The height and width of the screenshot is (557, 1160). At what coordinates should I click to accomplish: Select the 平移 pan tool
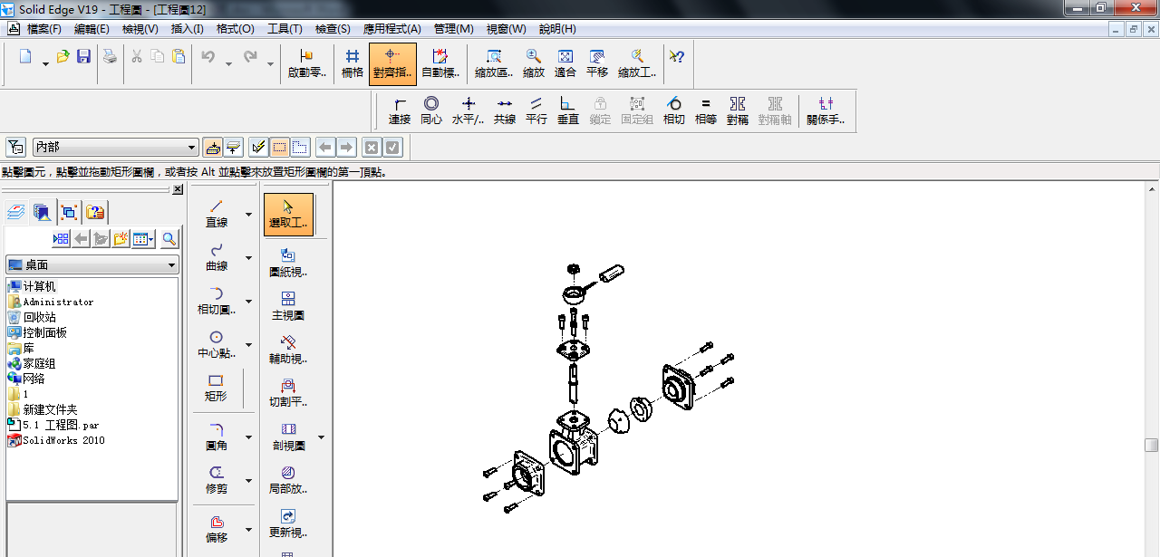click(x=597, y=62)
